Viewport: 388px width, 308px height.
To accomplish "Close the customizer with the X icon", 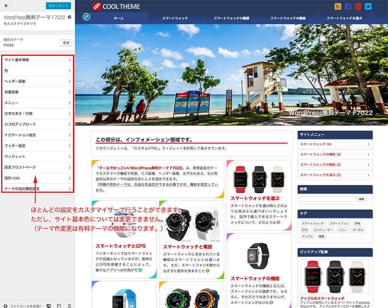I will (6, 6).
